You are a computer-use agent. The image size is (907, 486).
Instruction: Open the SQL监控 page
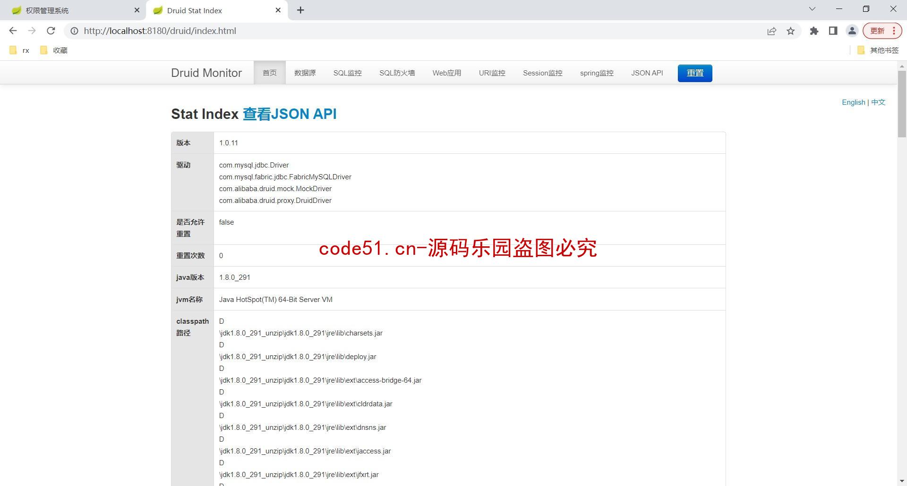point(348,73)
